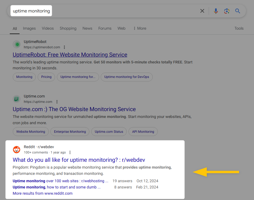Open the What do you all like for uptime monitoring link

[x=79, y=160]
